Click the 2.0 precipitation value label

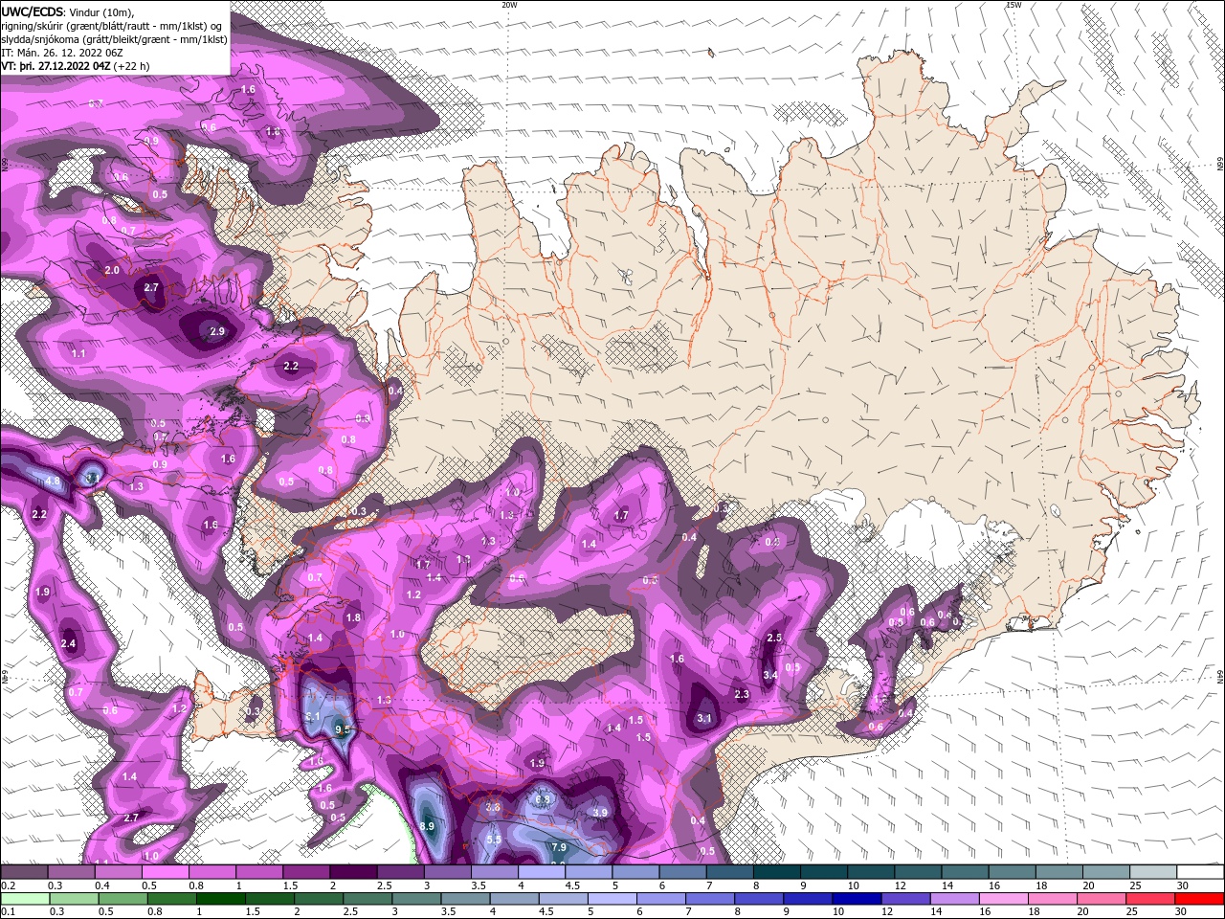click(112, 270)
